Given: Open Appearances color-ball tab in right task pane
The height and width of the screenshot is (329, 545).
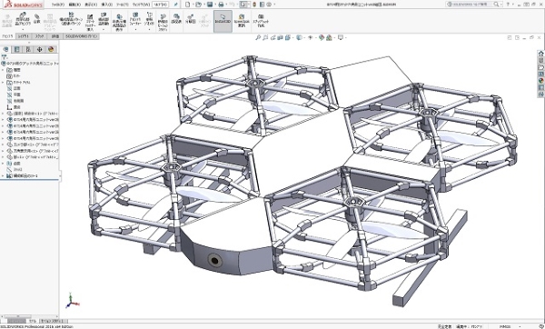Looking at the screenshot, I should [540, 81].
